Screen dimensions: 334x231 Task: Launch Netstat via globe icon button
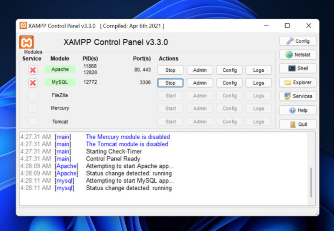[x=297, y=55]
